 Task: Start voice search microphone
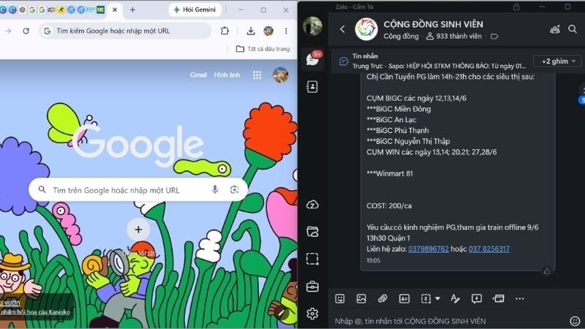point(215,190)
